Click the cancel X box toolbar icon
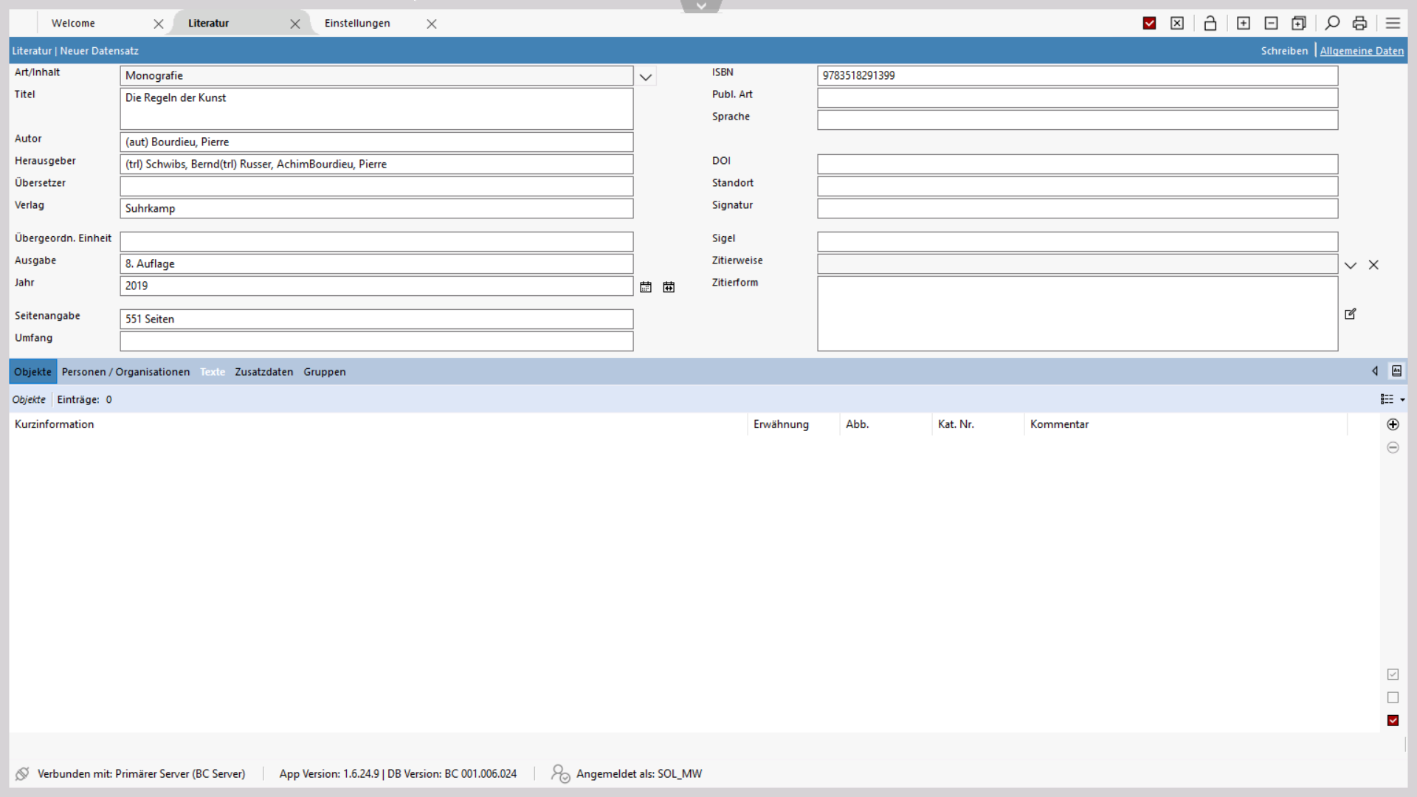Screen dimensions: 1417x797 click(1177, 24)
